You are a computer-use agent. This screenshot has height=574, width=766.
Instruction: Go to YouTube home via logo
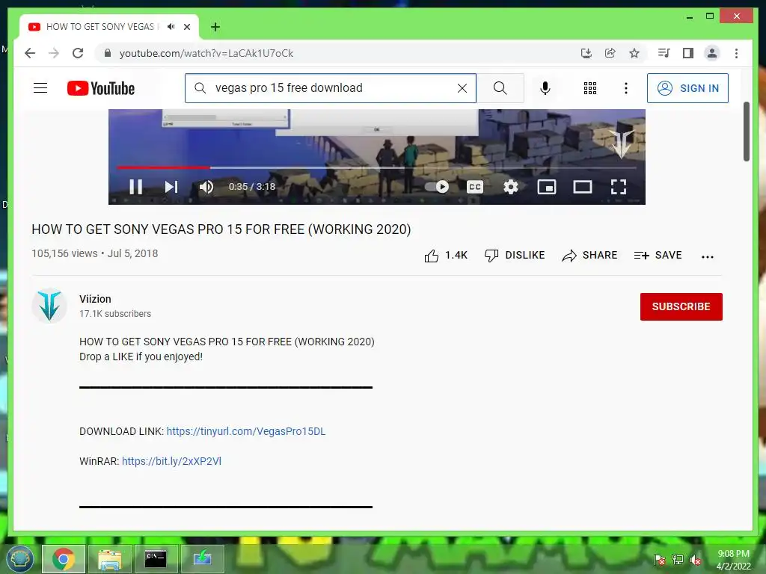coord(101,88)
